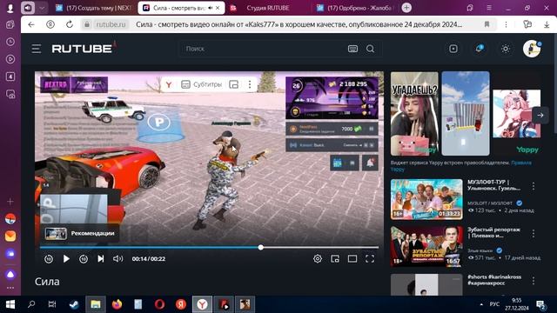This screenshot has height=313, width=557.
Task: Click the video progress bar handle
Action: pyautogui.click(x=261, y=247)
